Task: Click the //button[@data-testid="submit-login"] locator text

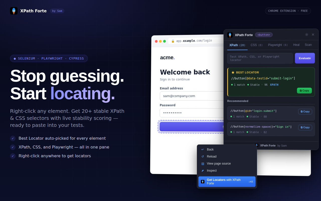Action: point(263,78)
